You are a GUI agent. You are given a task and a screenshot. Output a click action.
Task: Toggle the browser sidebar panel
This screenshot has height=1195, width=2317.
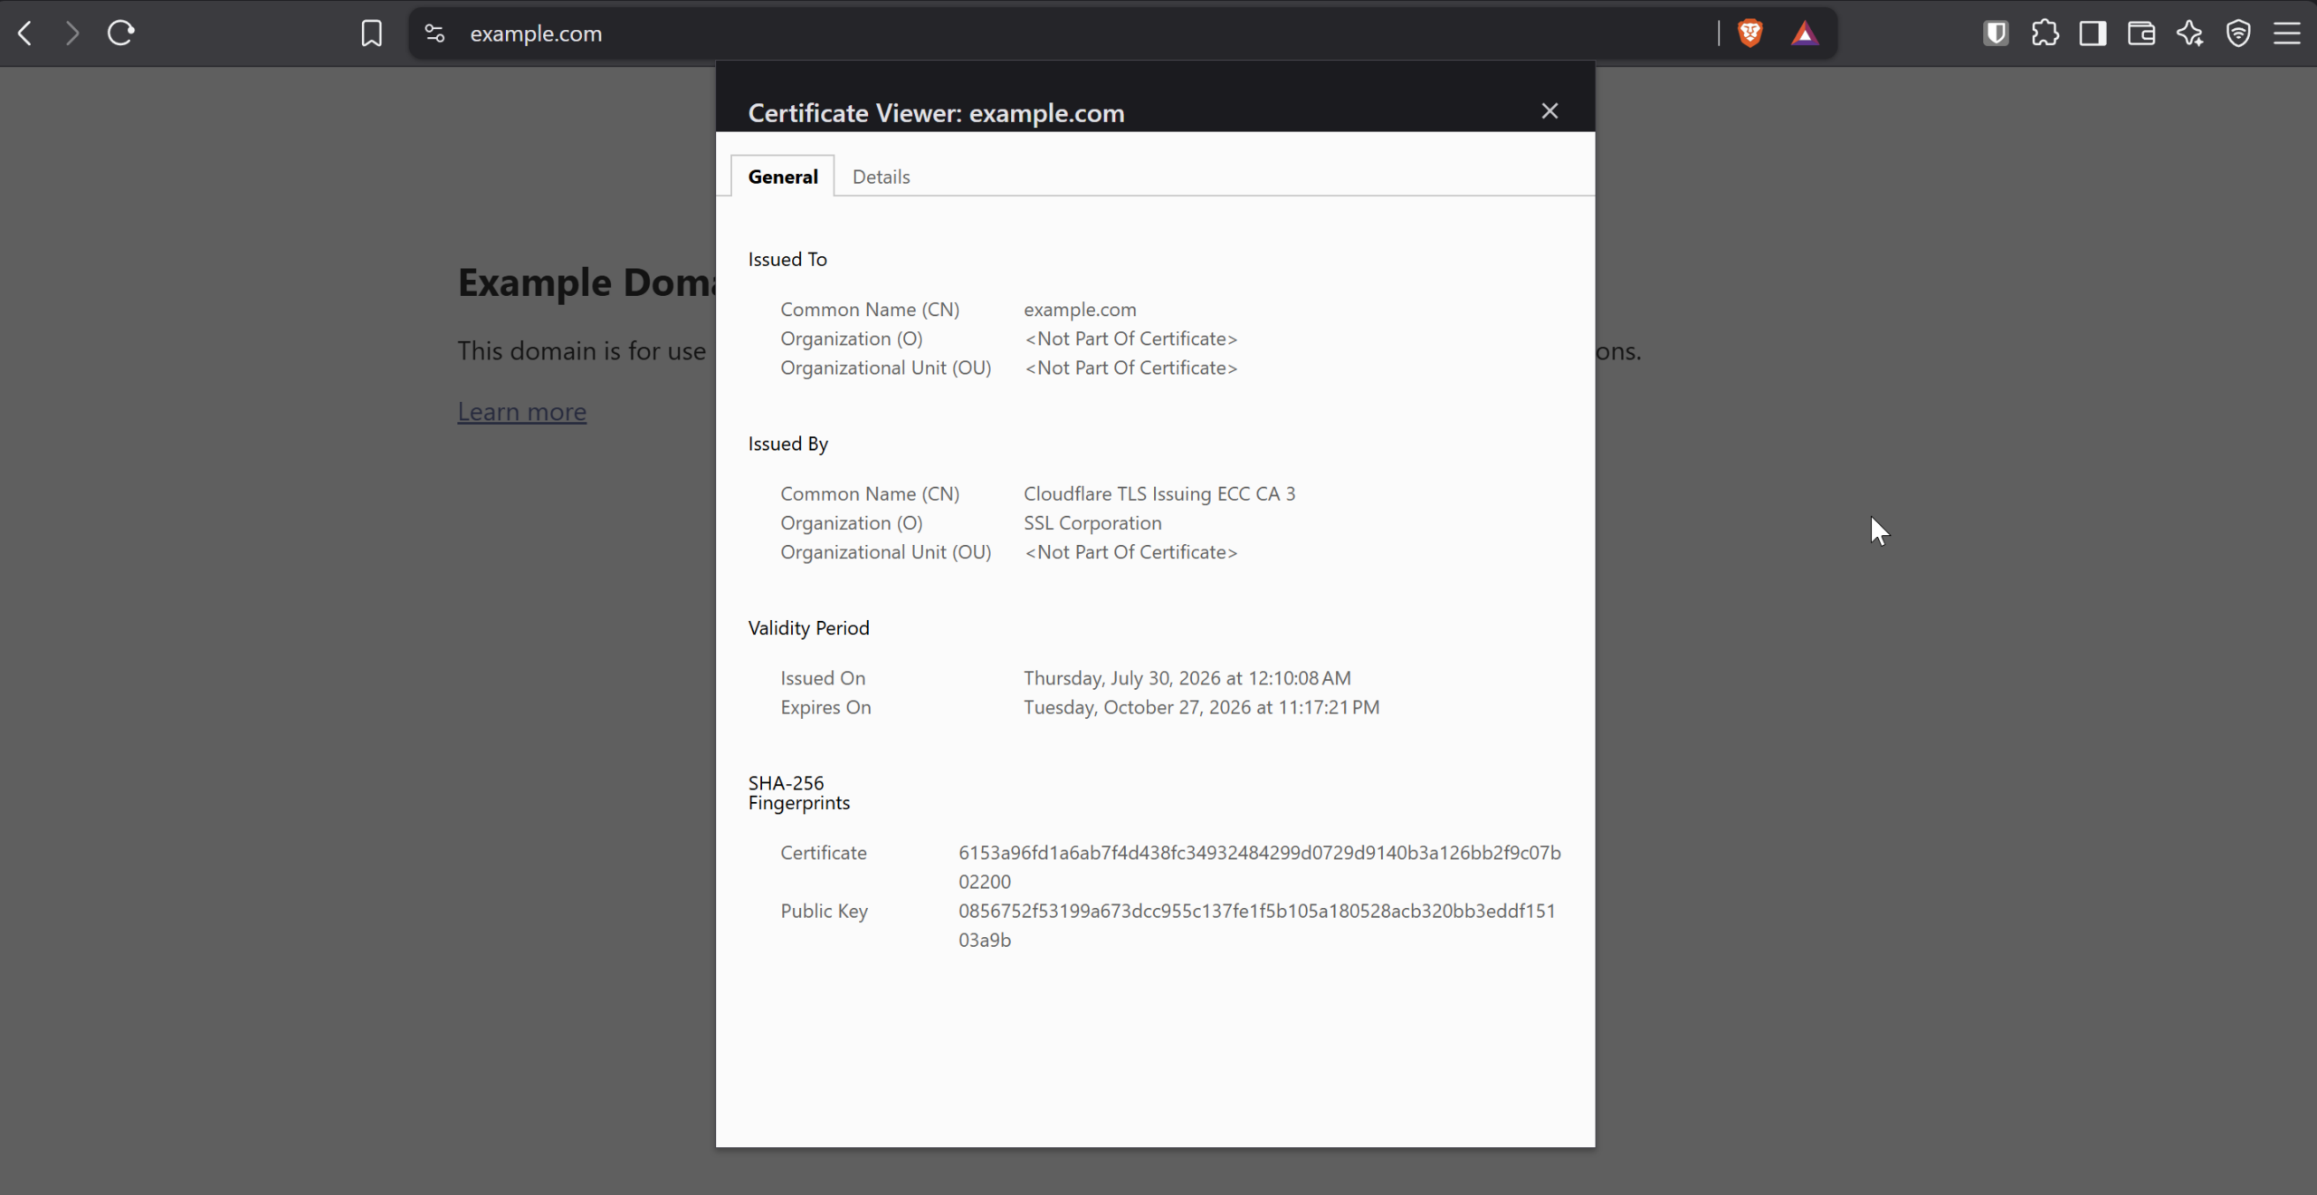(x=2093, y=33)
